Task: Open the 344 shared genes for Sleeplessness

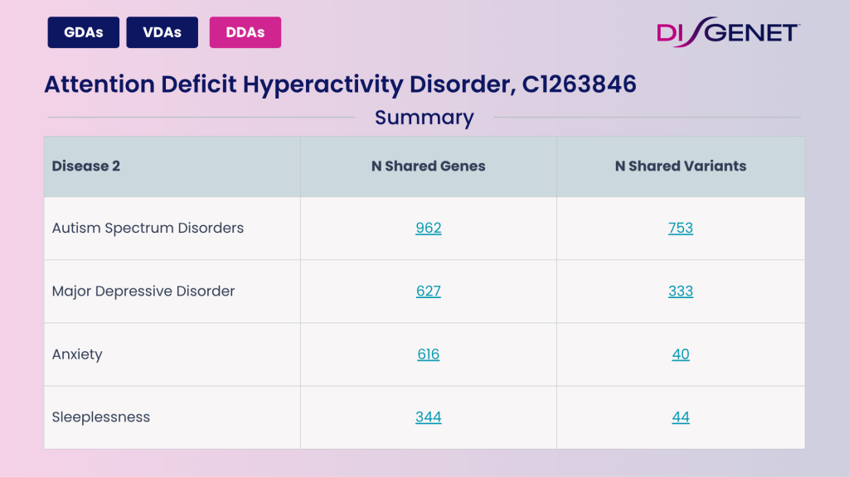Action: (x=428, y=417)
